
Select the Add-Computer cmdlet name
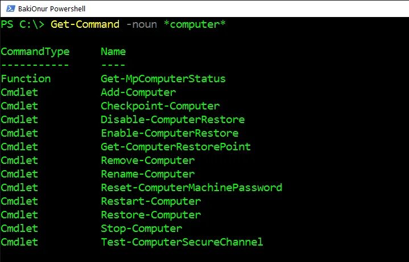(138, 92)
